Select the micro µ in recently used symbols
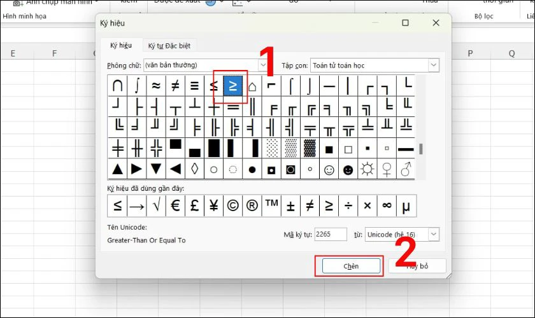Viewport: 535px width, 318px height. point(406,206)
